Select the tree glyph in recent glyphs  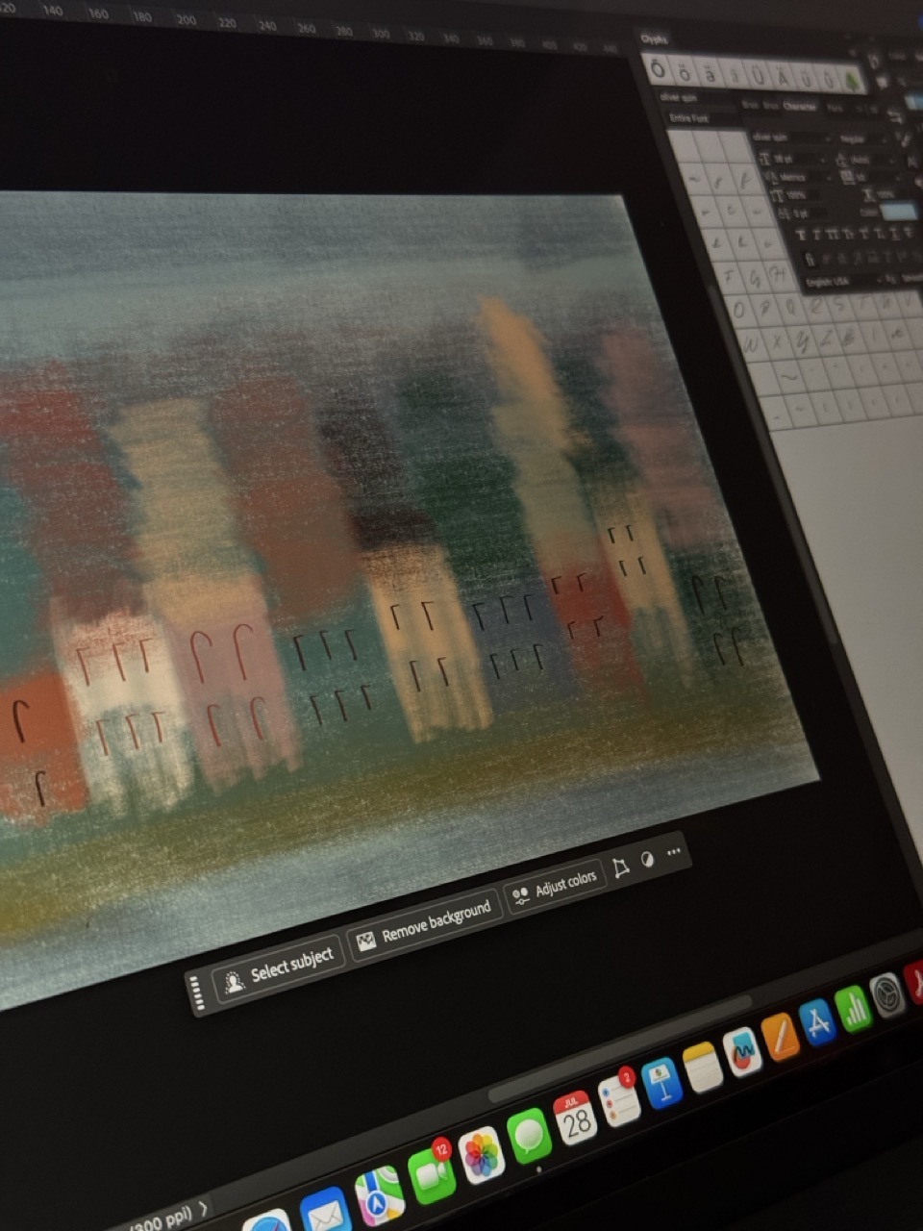[x=851, y=80]
